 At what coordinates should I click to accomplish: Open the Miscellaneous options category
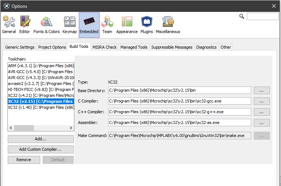168,25
